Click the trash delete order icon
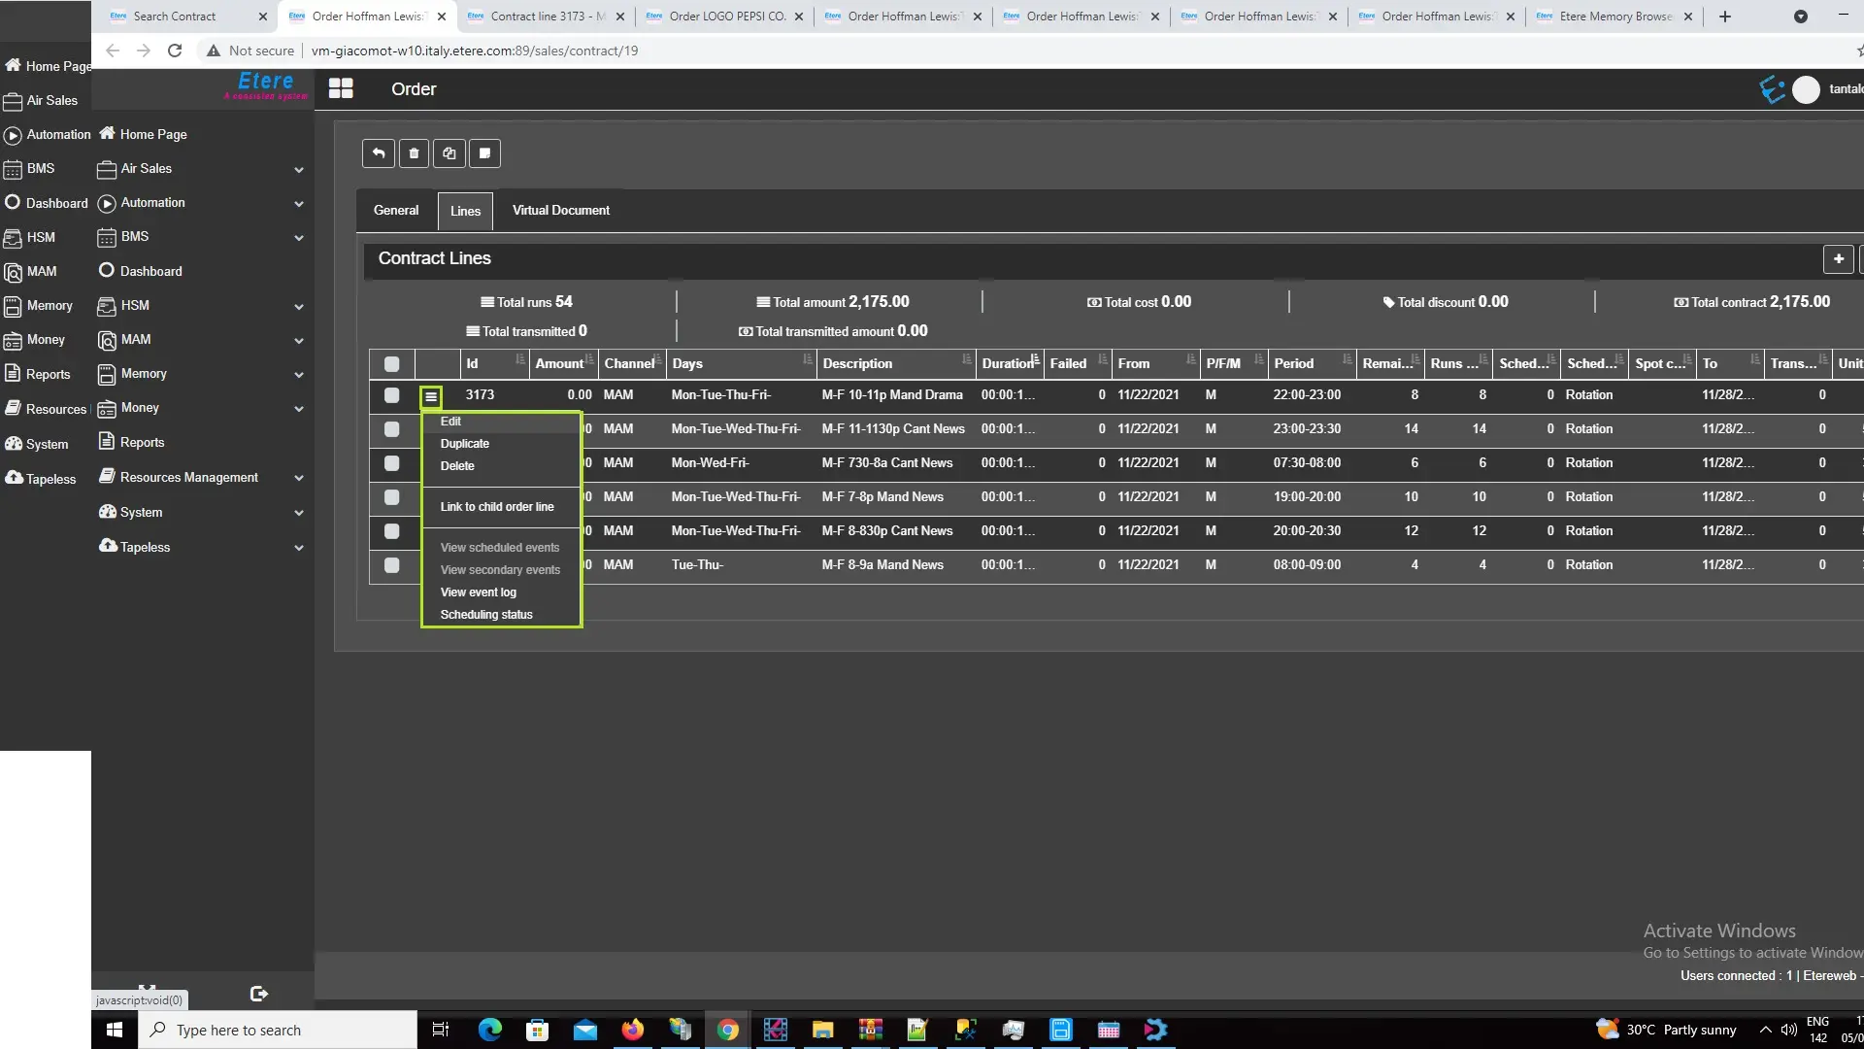The height and width of the screenshot is (1049, 1864). 414,153
